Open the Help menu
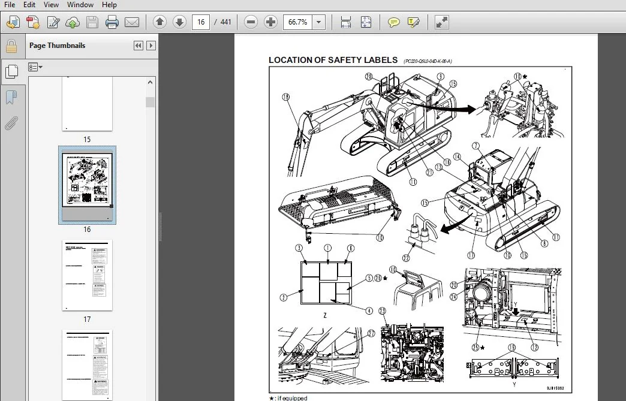Screen dimensions: 626x401 109,5
